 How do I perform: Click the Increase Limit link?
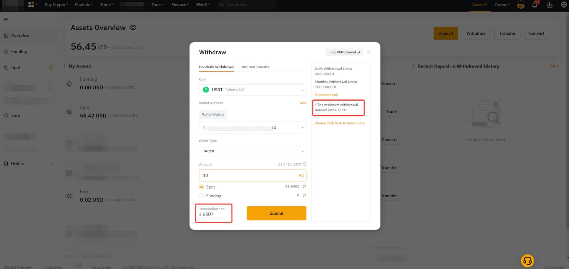326,95
